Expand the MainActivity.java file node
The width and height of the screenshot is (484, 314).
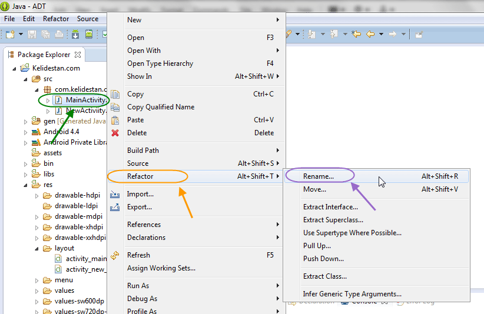point(48,101)
